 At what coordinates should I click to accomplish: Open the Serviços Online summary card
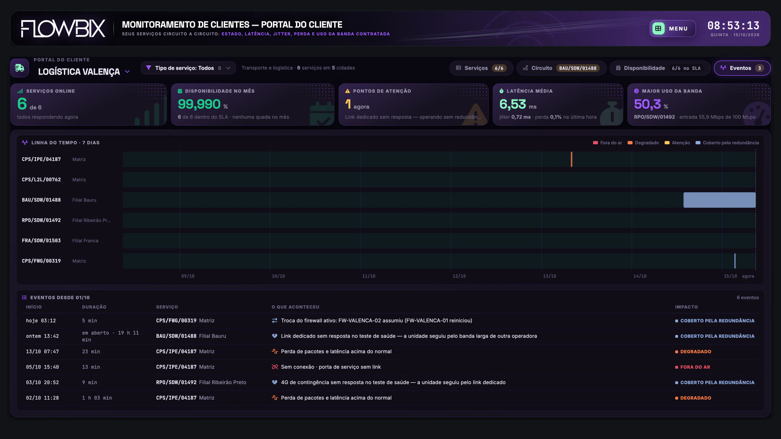[x=88, y=105]
